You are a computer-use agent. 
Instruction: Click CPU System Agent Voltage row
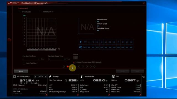pos(63,92)
